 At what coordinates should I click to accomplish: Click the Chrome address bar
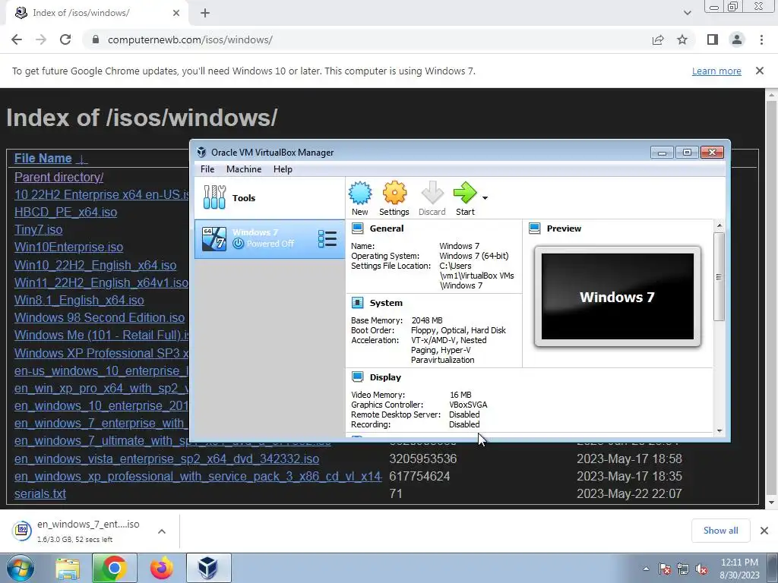coord(367,39)
